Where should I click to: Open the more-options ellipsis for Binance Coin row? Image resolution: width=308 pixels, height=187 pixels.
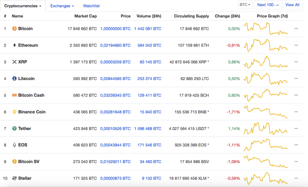coord(296,112)
